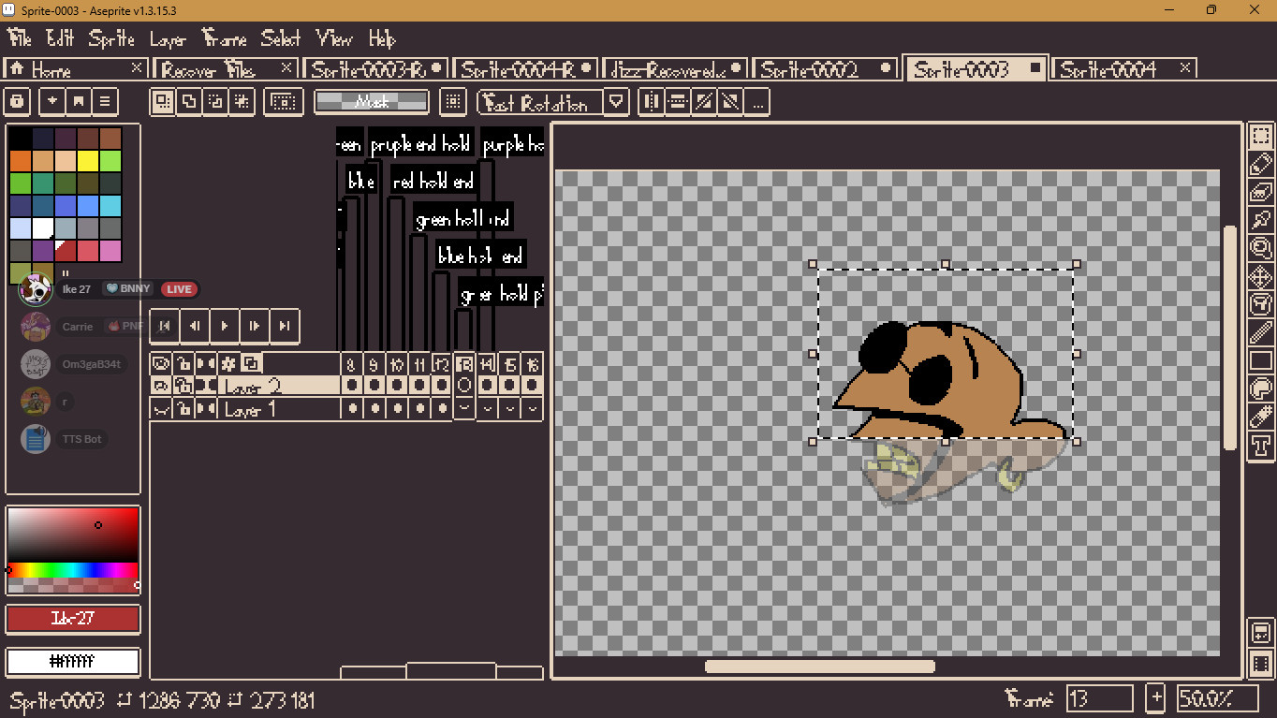This screenshot has height=718, width=1277.
Task: Toggle the pivot grid button
Action: coord(453,101)
